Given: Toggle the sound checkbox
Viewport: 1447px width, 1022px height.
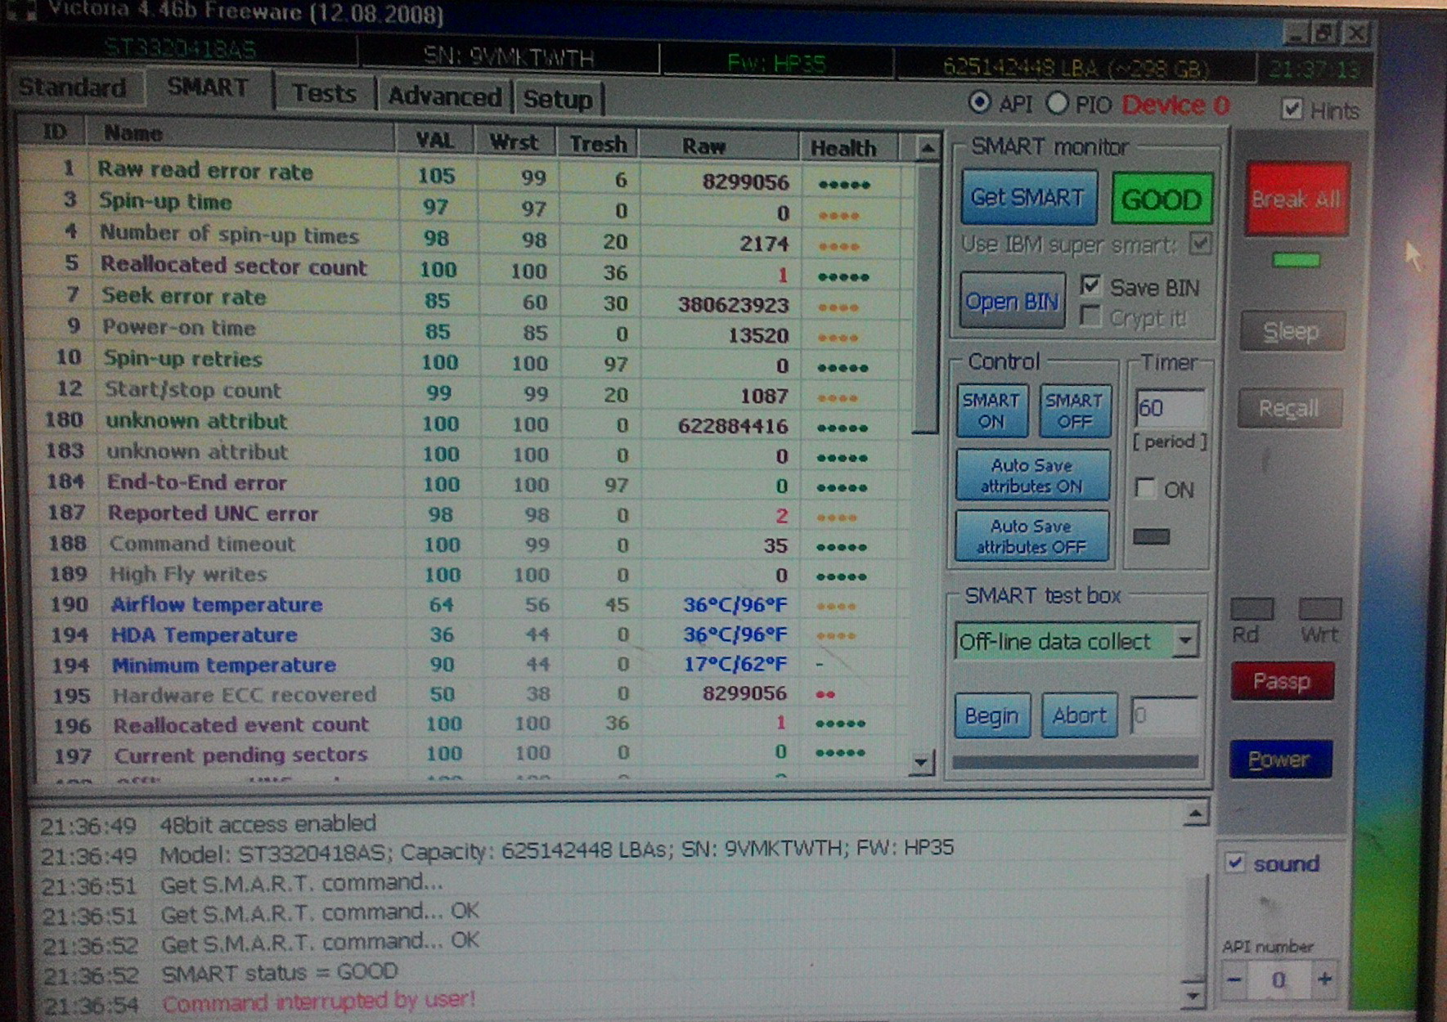Looking at the screenshot, I should tap(1235, 863).
